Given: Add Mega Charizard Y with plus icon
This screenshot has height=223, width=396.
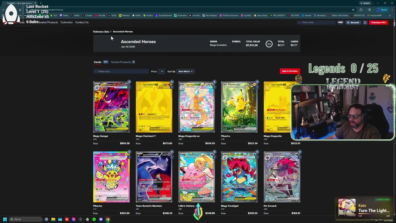Looking at the screenshot, I should click(172, 82).
